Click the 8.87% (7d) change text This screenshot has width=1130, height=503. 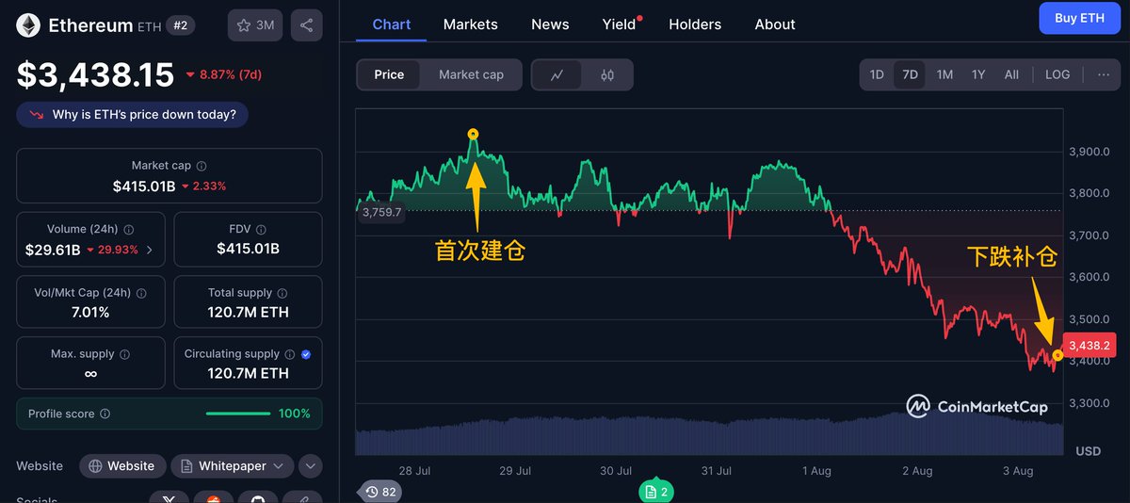[x=230, y=74]
